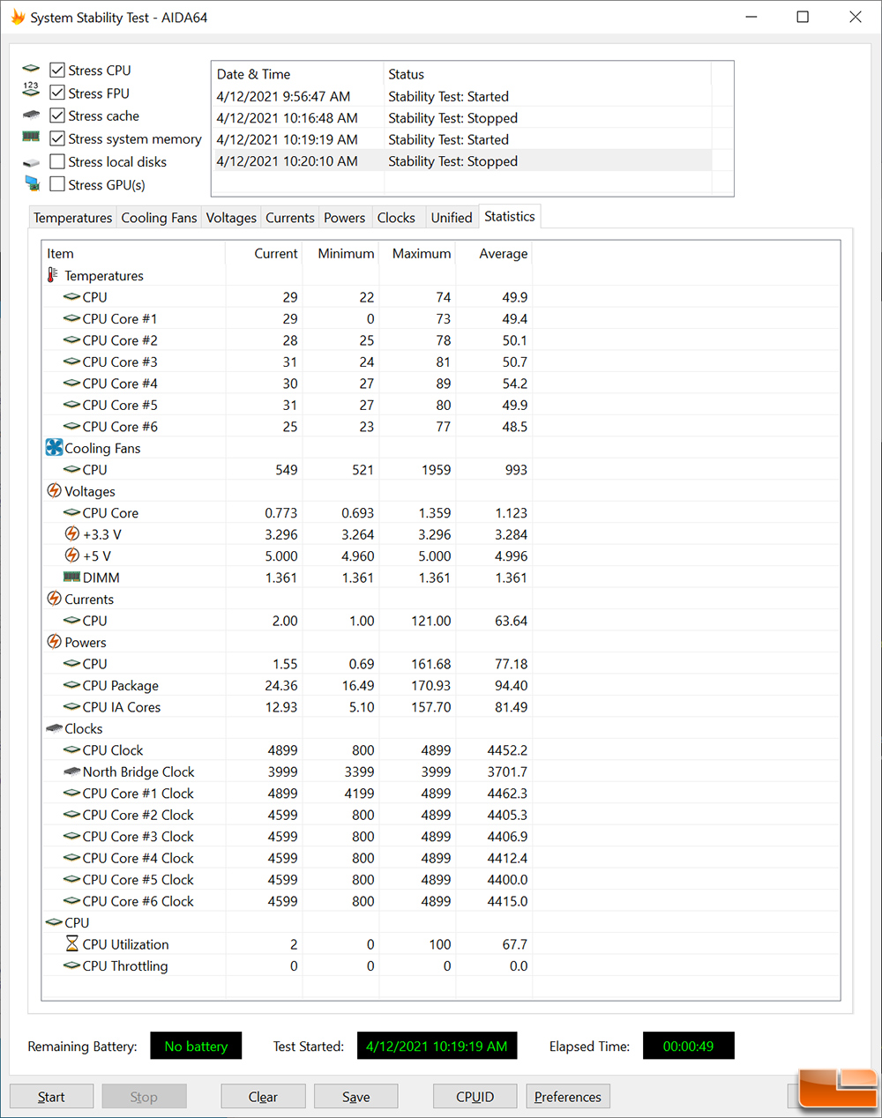Screen dimensions: 882x1118
Task: Click the Date & Time column header
Action: pos(298,74)
